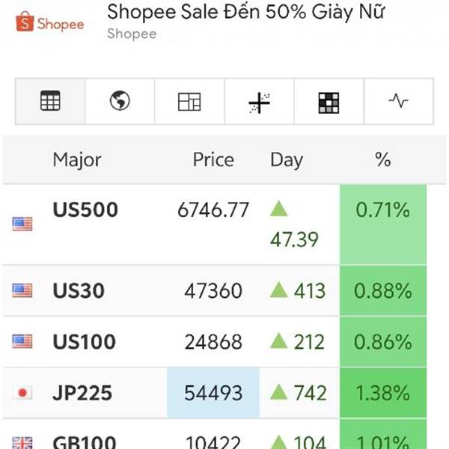Click the Shopee logo icon
449x449 pixels.
(x=50, y=23)
